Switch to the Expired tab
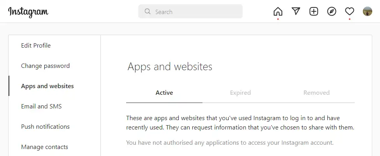 tap(240, 93)
